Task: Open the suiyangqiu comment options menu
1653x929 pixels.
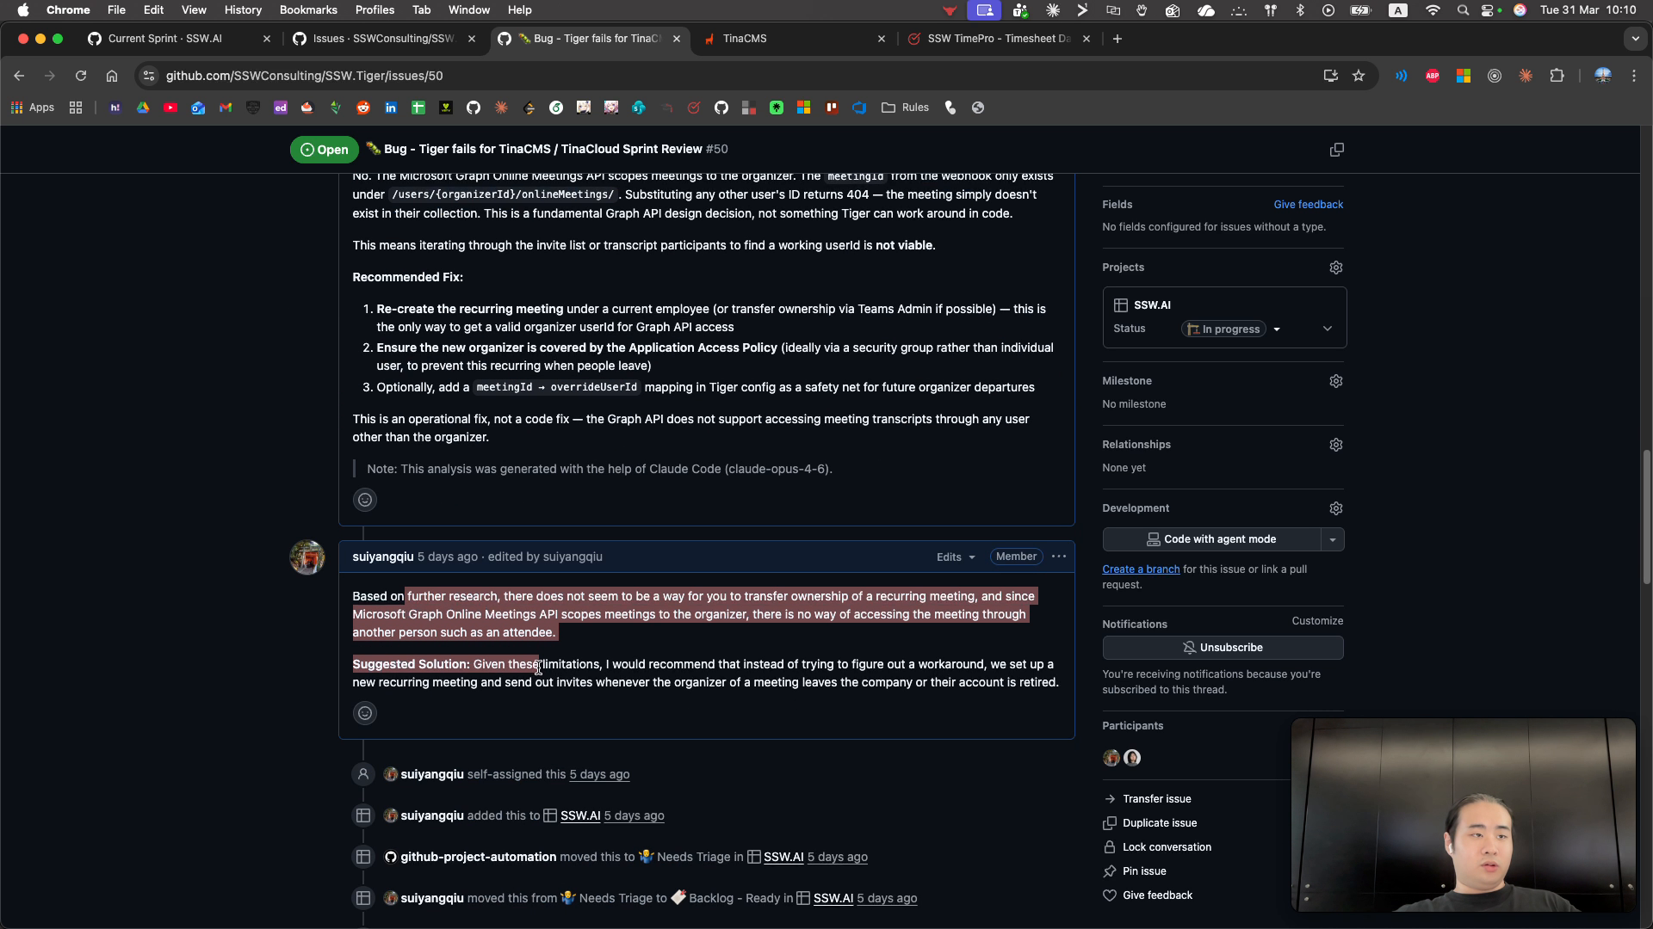Action: [x=1059, y=557]
